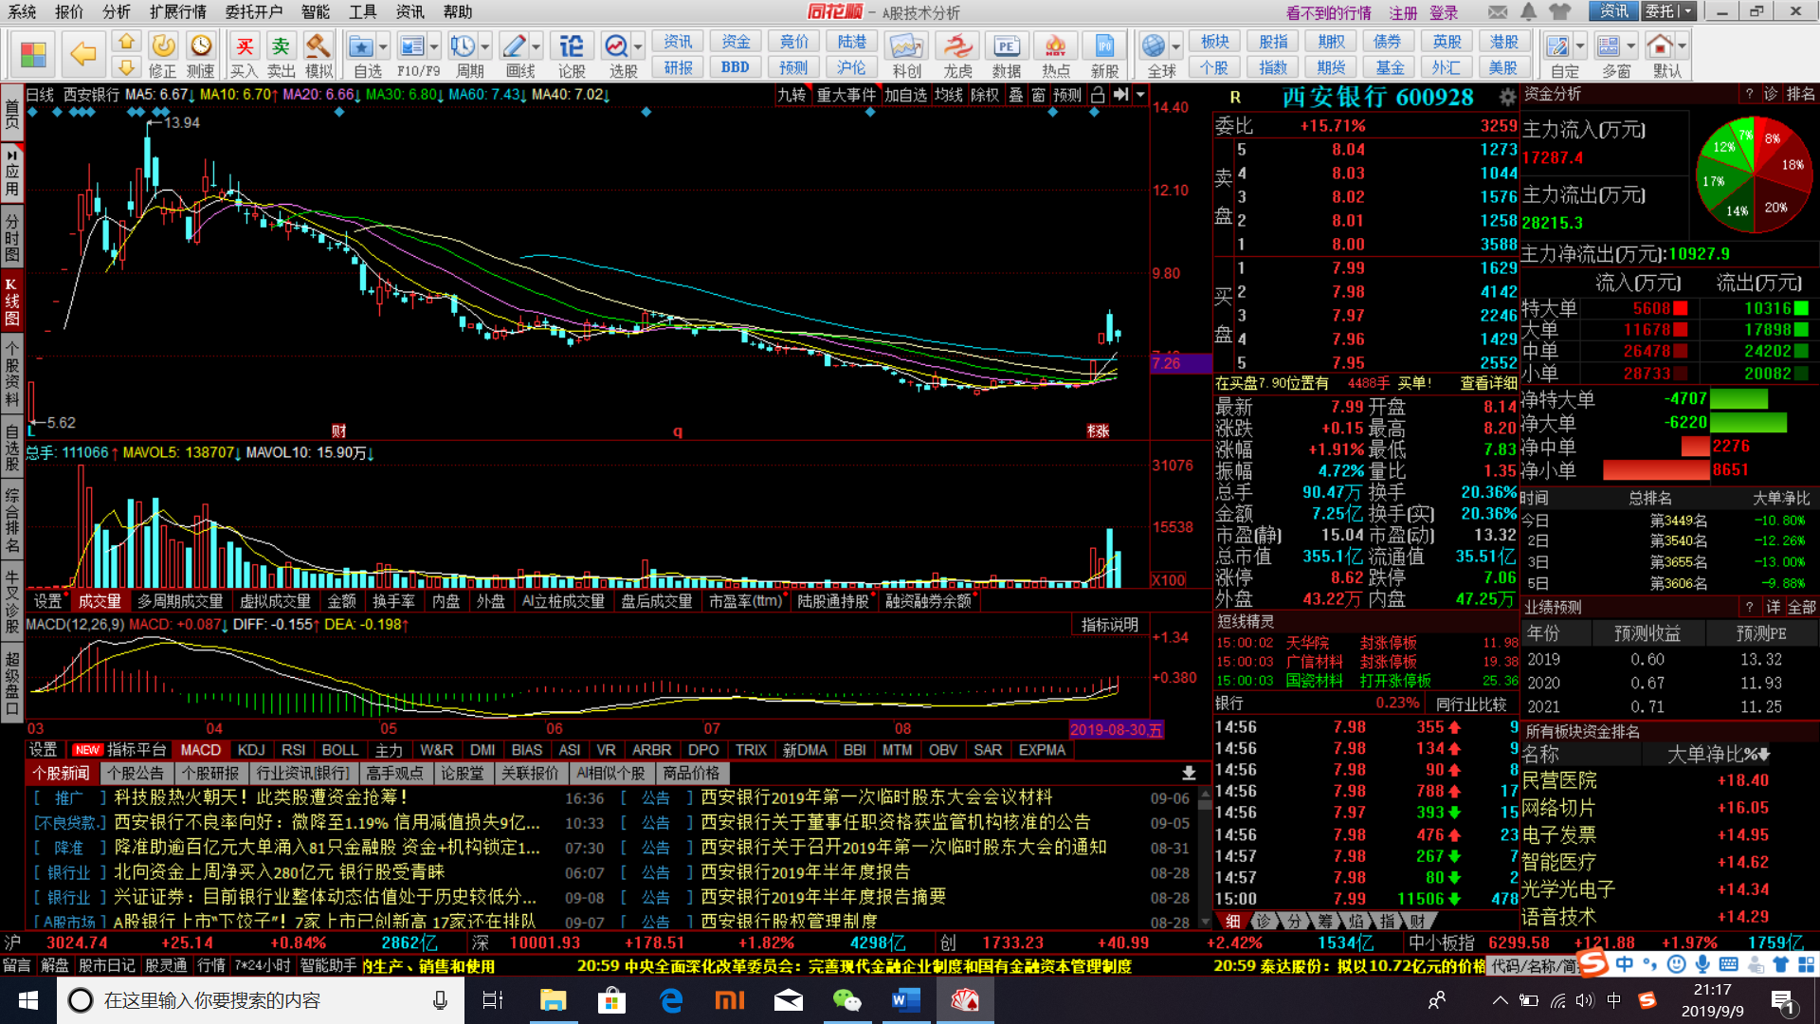Expand the F10/F9 dropdown arrow
The image size is (1820, 1024).
[x=434, y=46]
